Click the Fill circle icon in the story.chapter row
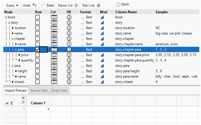Screen dimensions: 201x125 69,39
